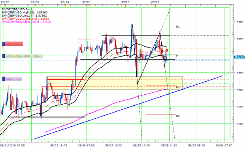The height and width of the screenshot is (148, 247).
Task: Select the orange marker under the 09/29 date
Action: pos(155,6)
